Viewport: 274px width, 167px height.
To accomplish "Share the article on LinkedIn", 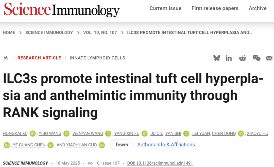I will point(229,58).
